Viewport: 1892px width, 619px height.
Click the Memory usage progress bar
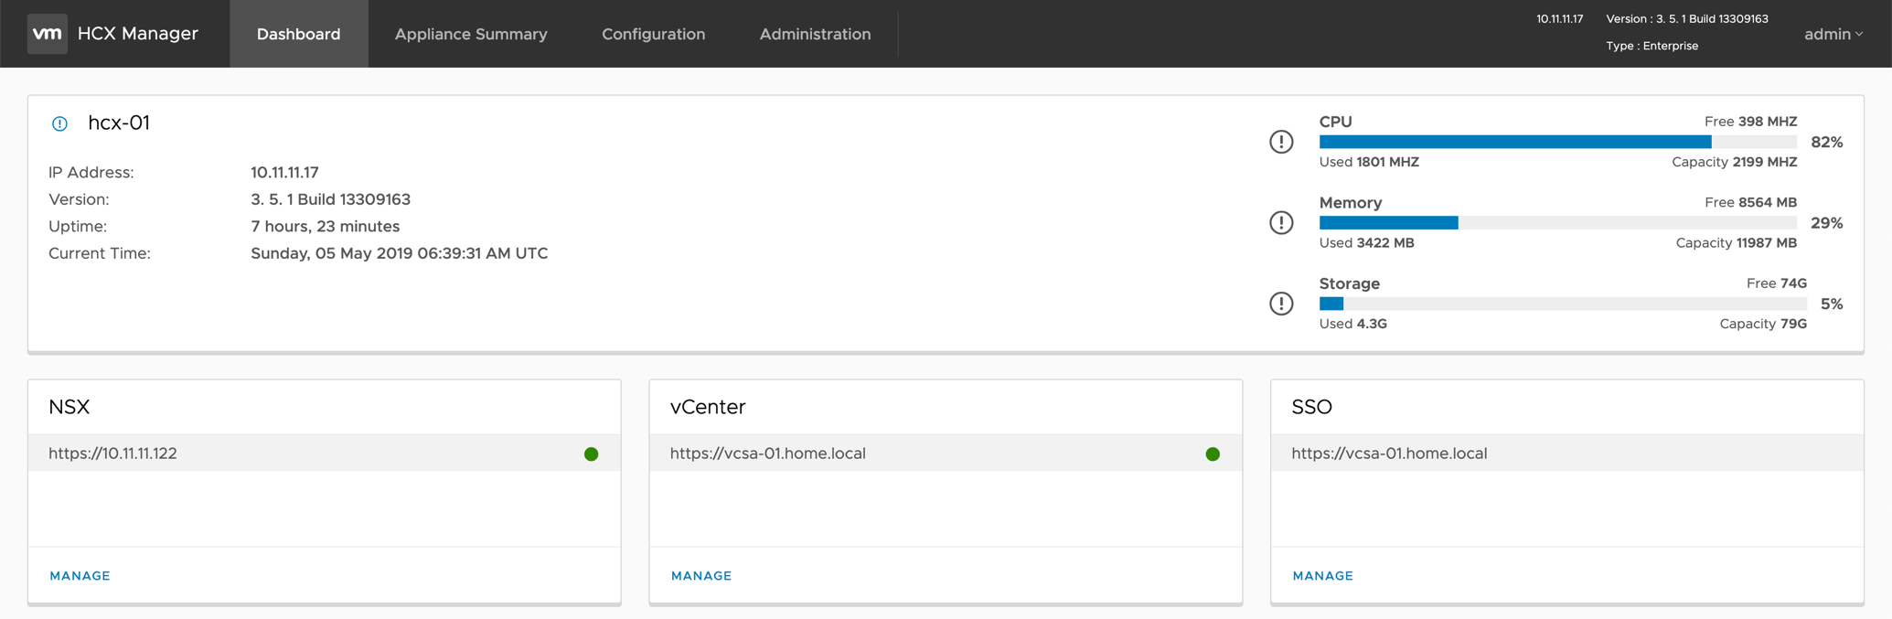tap(1557, 222)
